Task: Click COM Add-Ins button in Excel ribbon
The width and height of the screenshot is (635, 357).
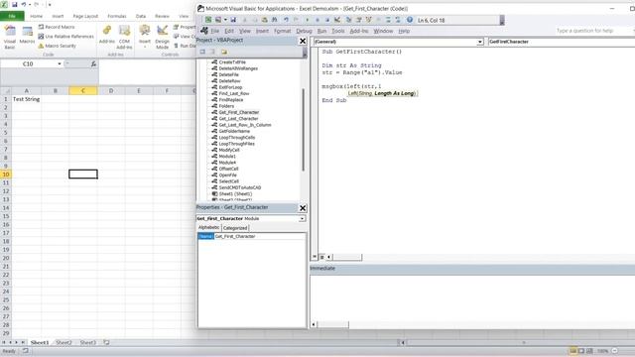Action: [124, 38]
